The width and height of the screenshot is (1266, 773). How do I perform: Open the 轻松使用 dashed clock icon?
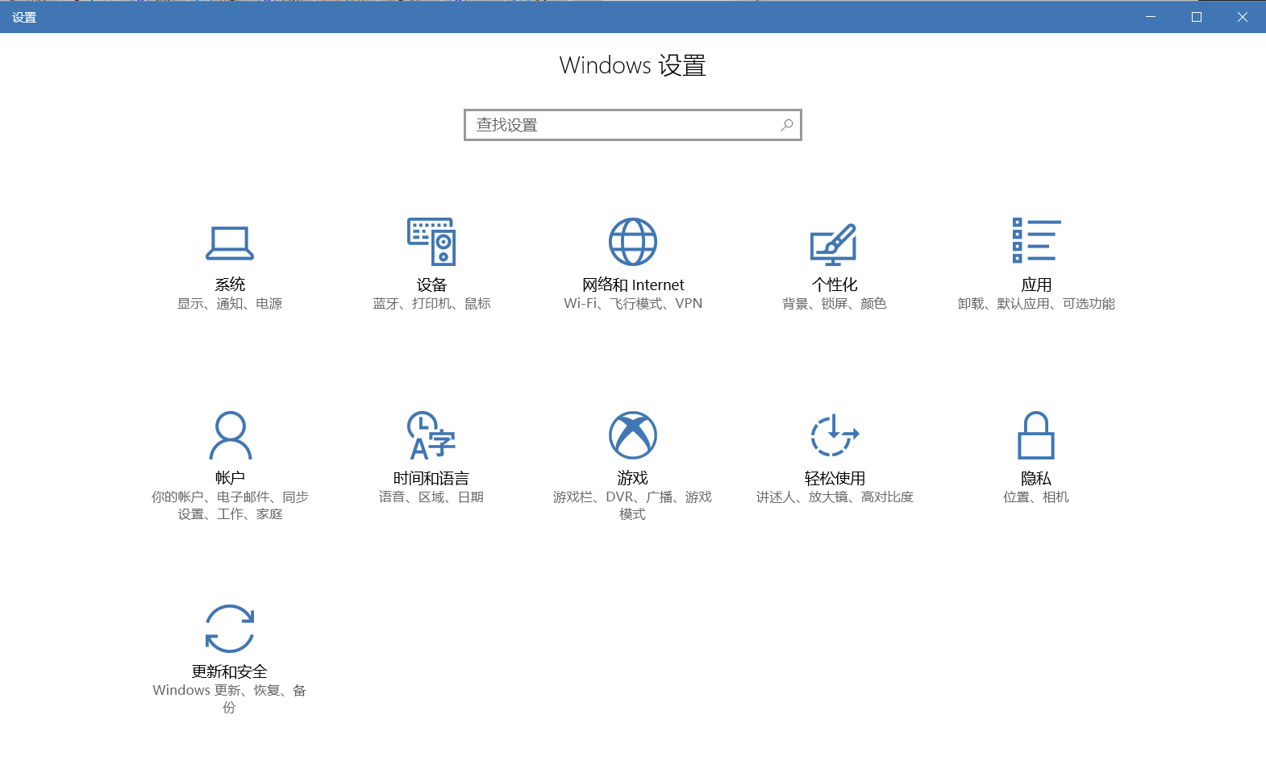pos(835,435)
